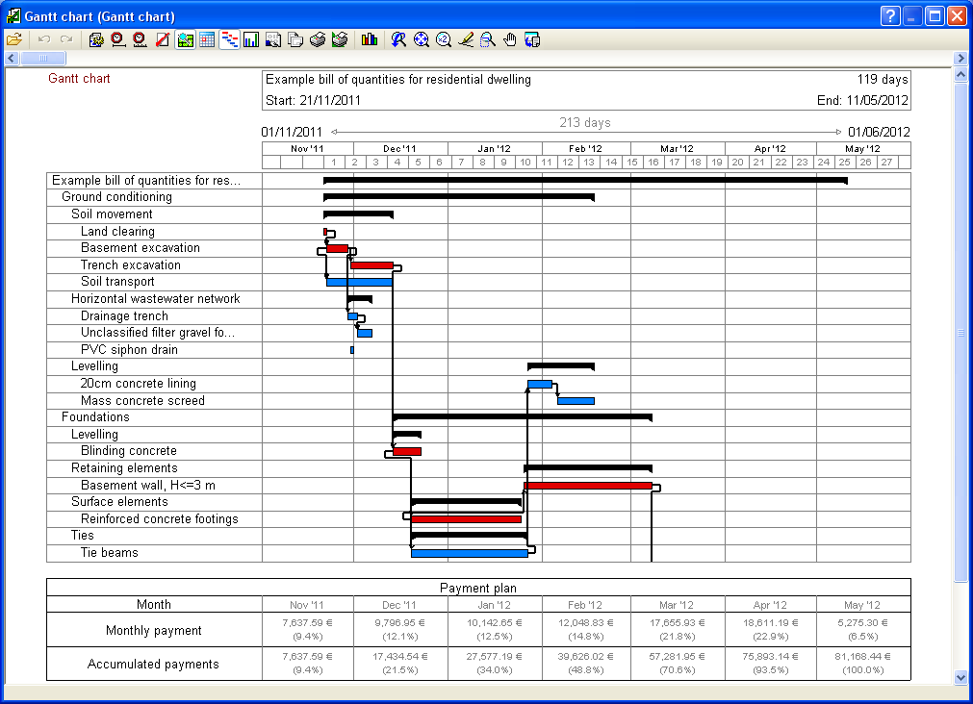Click vertical scrollbar up arrow
The height and width of the screenshot is (704, 973).
coord(960,75)
